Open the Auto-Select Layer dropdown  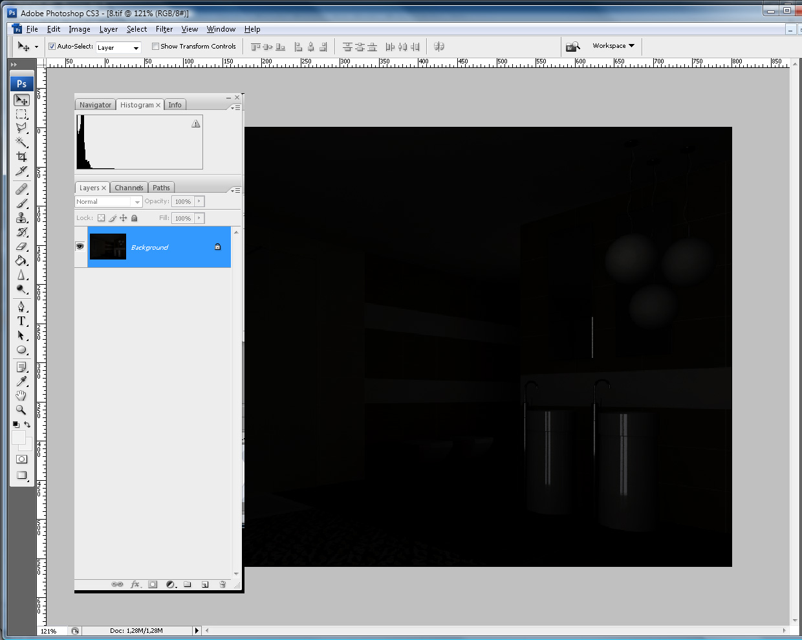118,47
